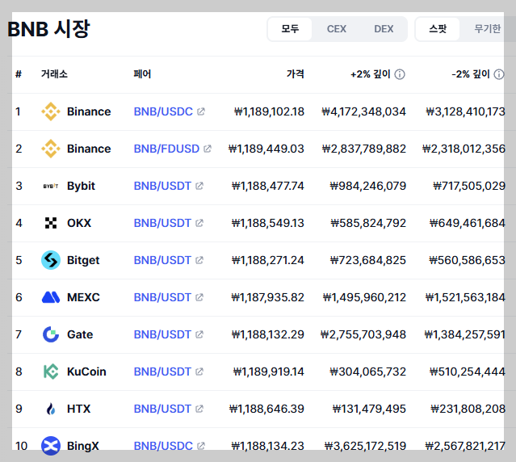Viewport: 516px width, 462px height.
Task: Click the OKX exchange logo
Action: coord(51,223)
